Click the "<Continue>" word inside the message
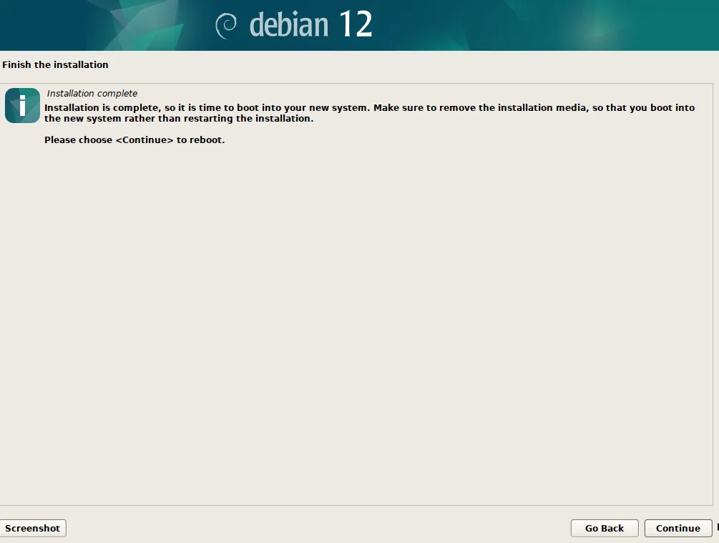Viewport: 719px width, 543px height. point(145,140)
